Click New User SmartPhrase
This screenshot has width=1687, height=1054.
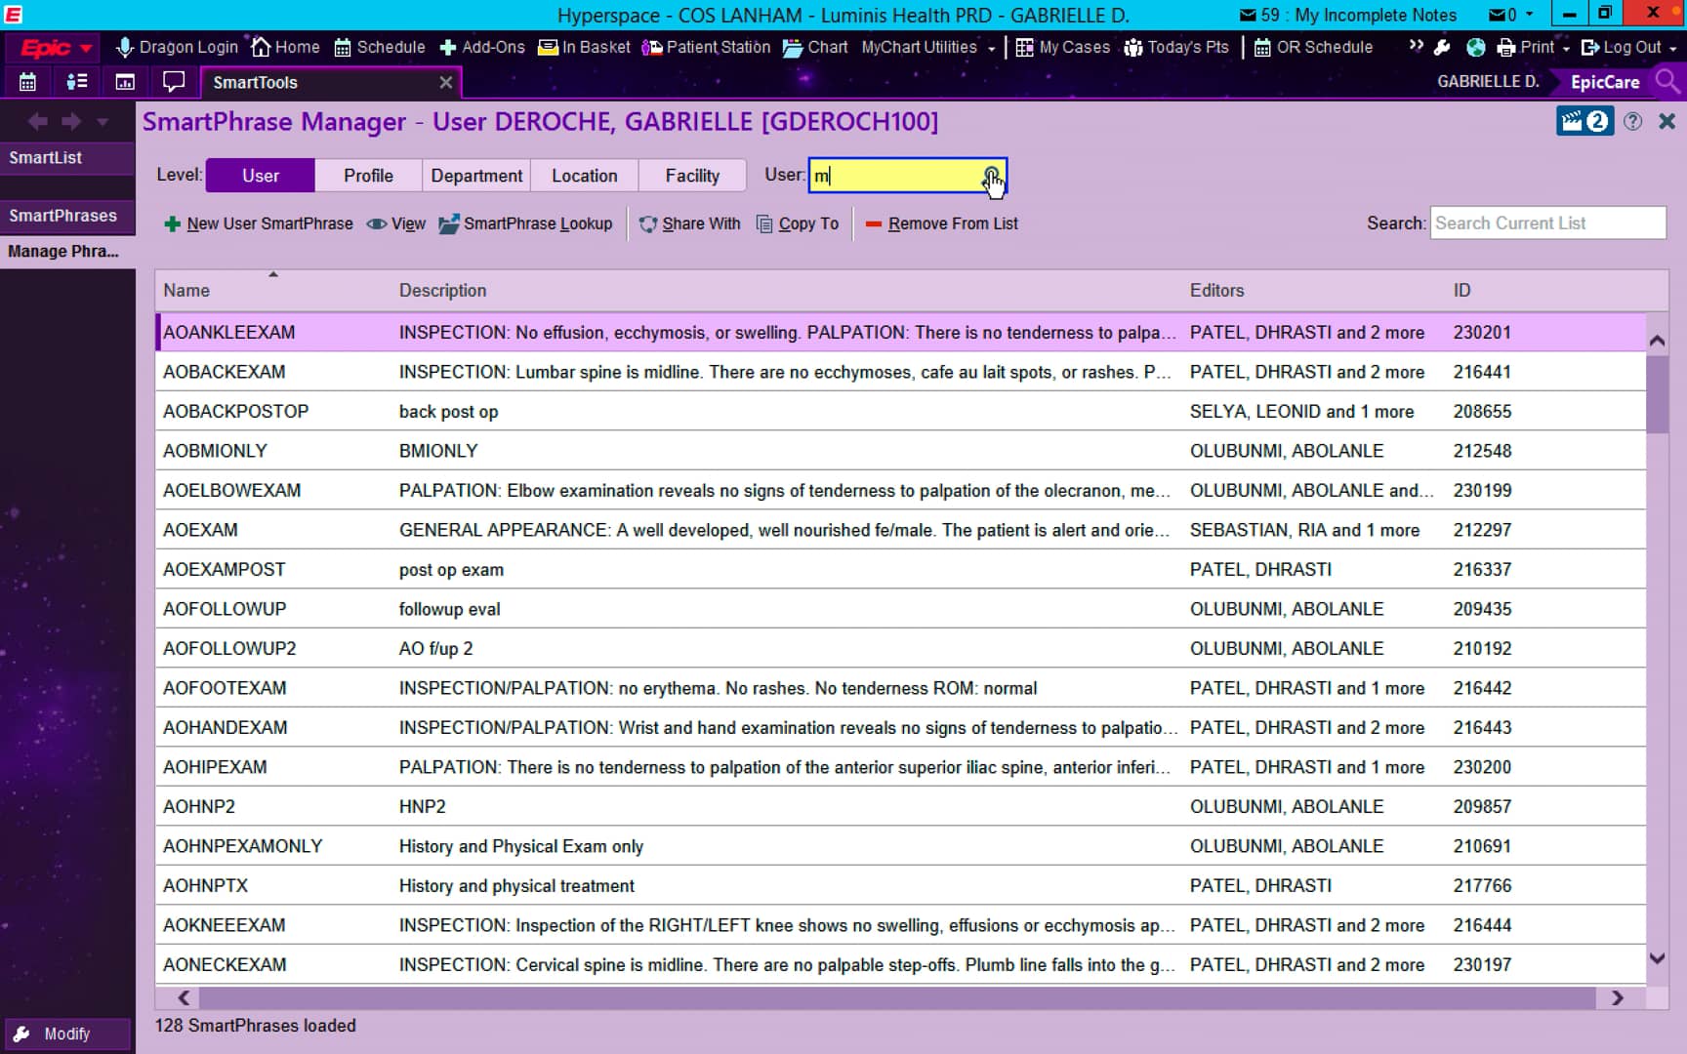pyautogui.click(x=259, y=223)
